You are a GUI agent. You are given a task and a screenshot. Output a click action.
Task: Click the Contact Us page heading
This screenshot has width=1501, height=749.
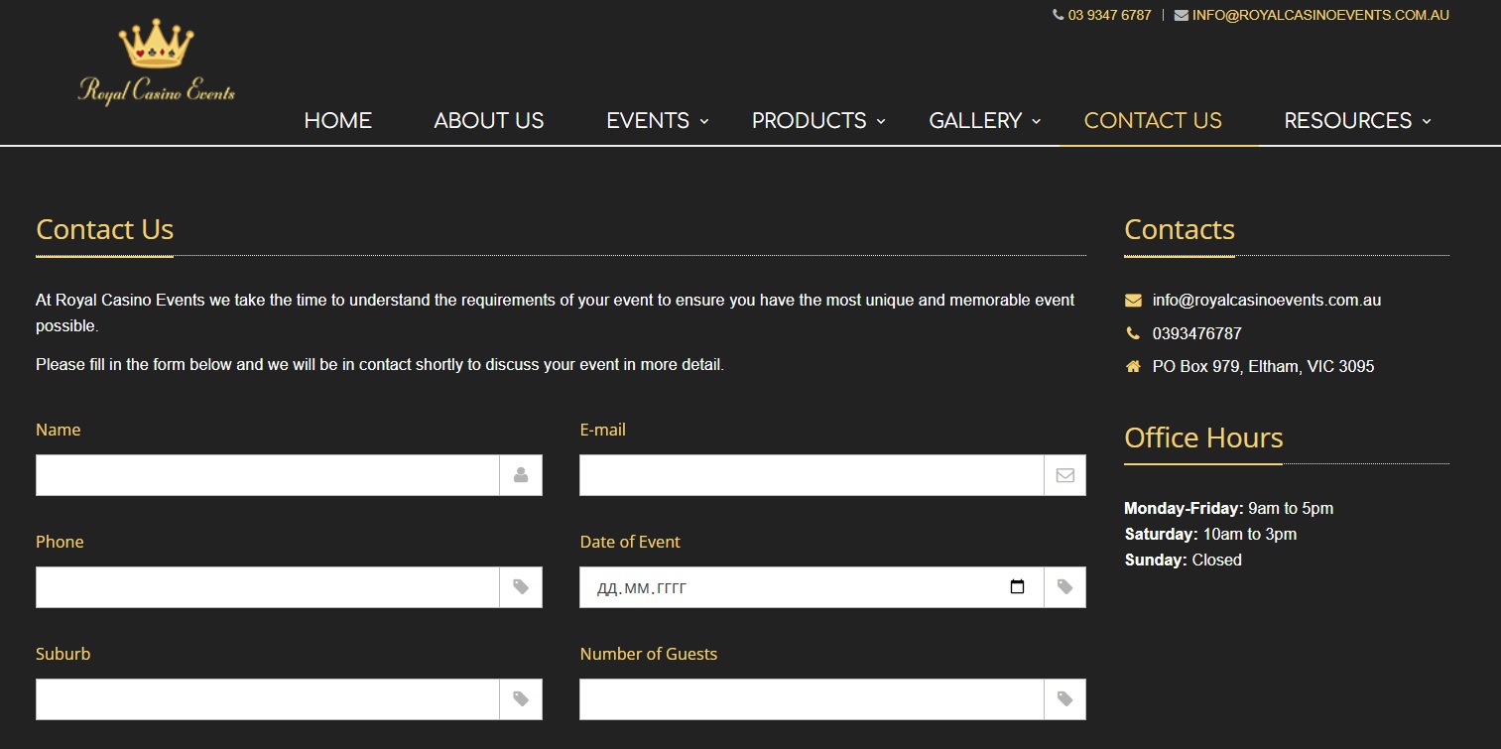tap(105, 229)
